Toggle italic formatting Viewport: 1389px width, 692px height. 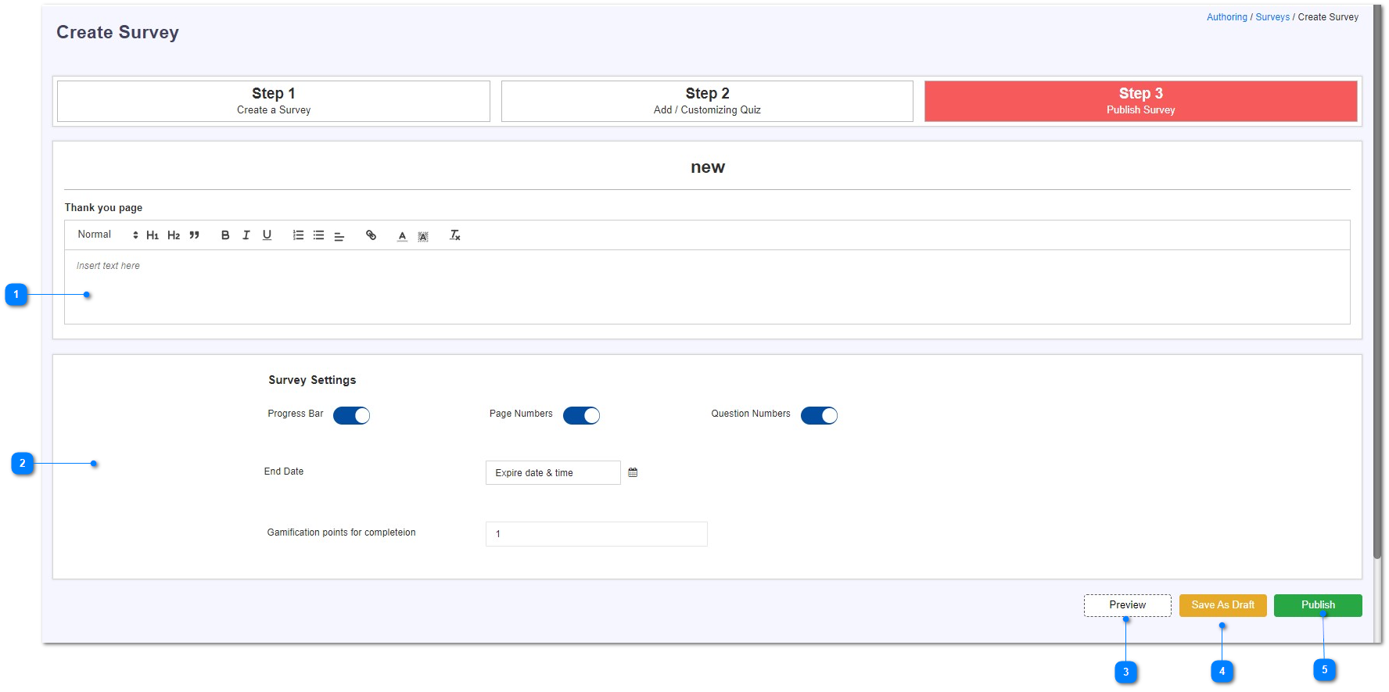[246, 235]
